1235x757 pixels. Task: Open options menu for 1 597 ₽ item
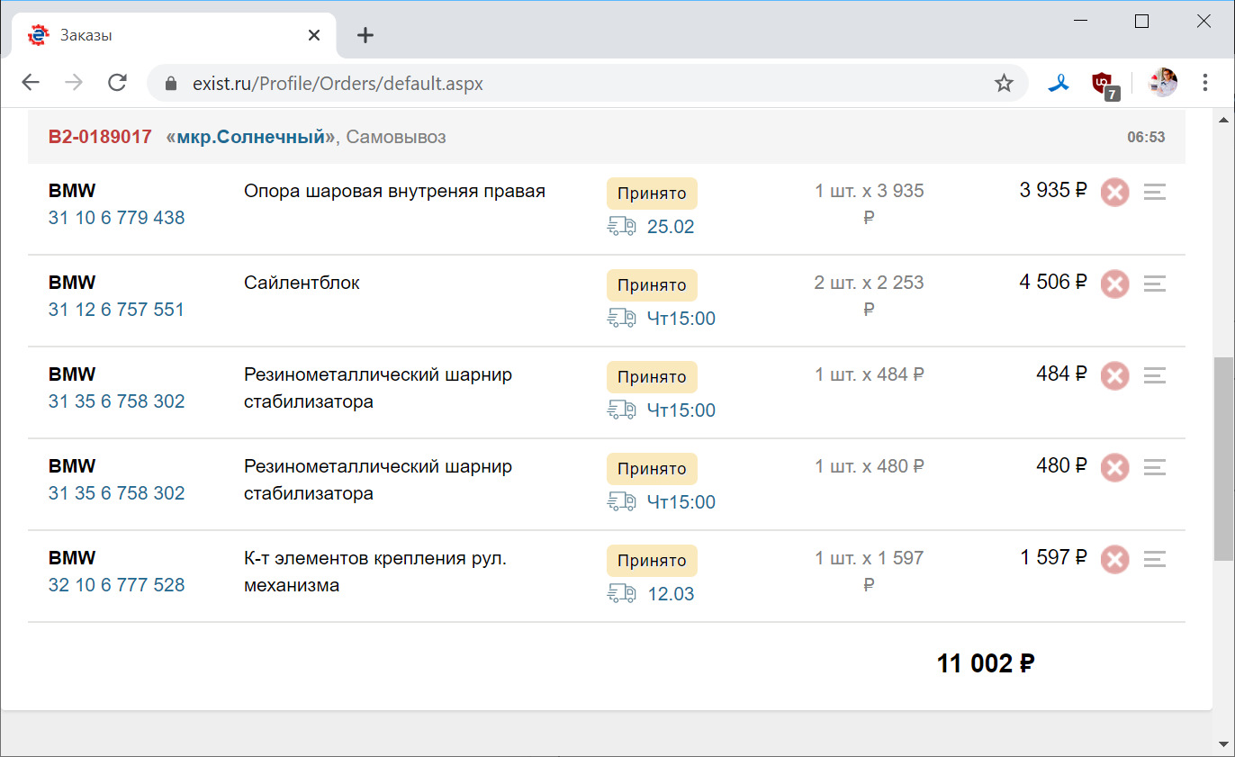pyautogui.click(x=1155, y=560)
